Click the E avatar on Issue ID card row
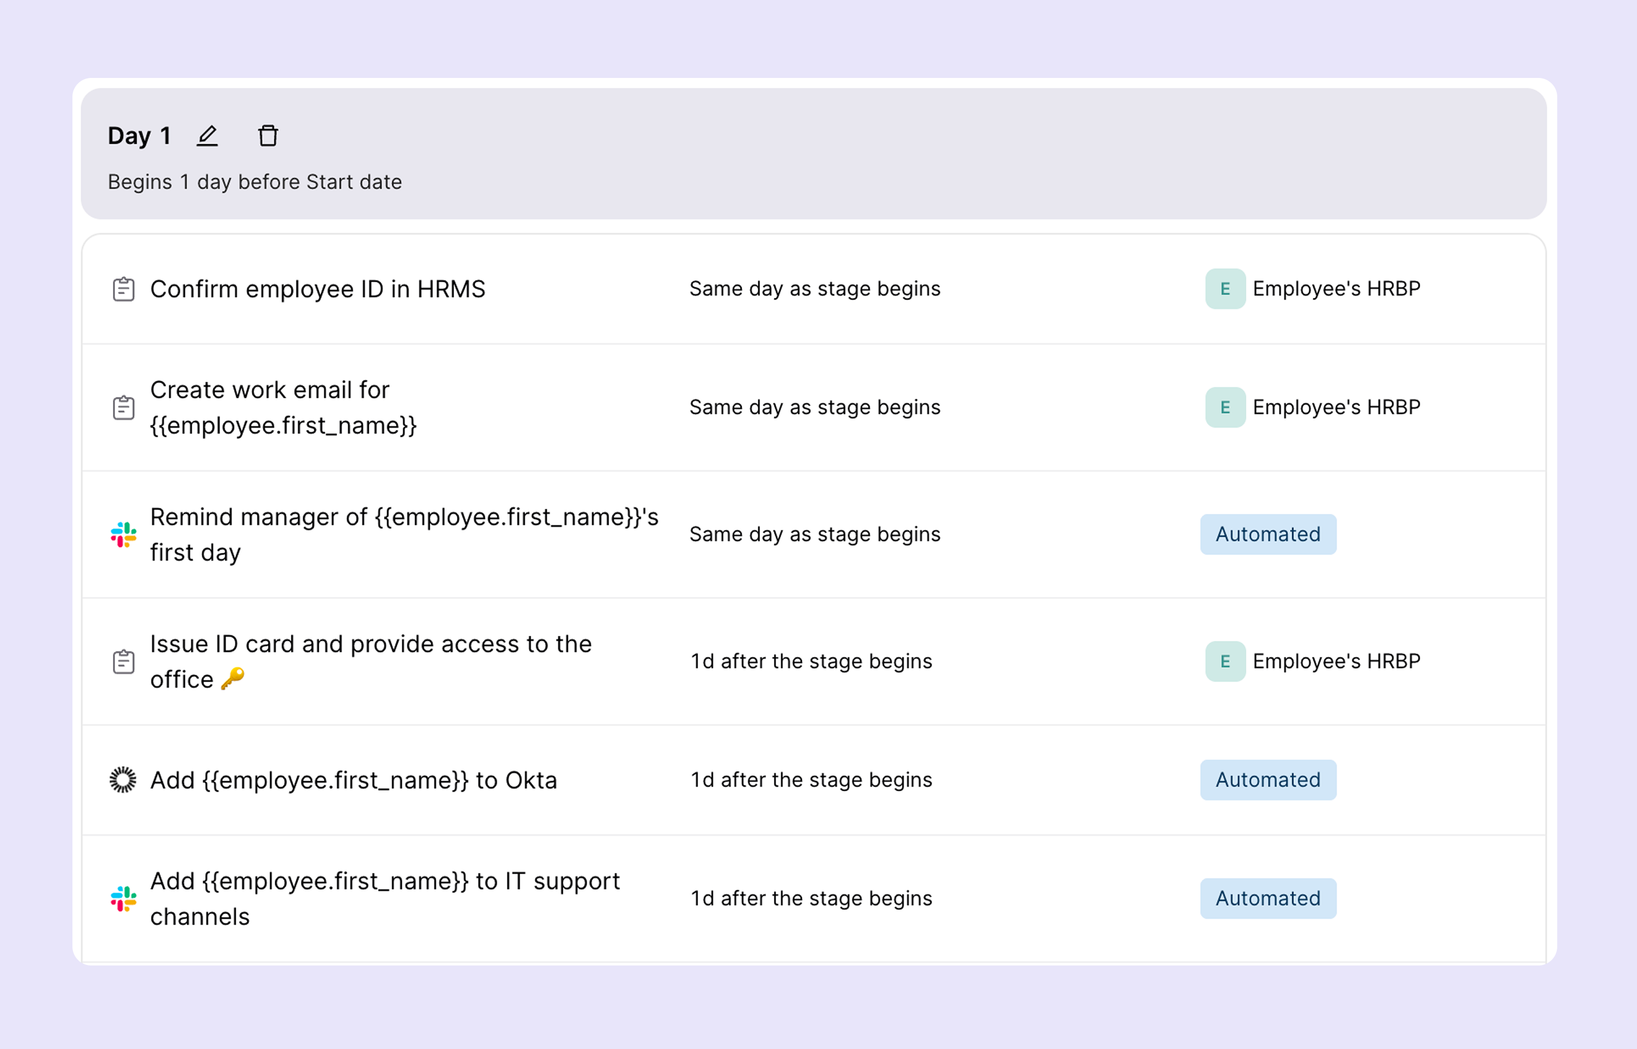This screenshot has height=1049, width=1637. pos(1225,661)
